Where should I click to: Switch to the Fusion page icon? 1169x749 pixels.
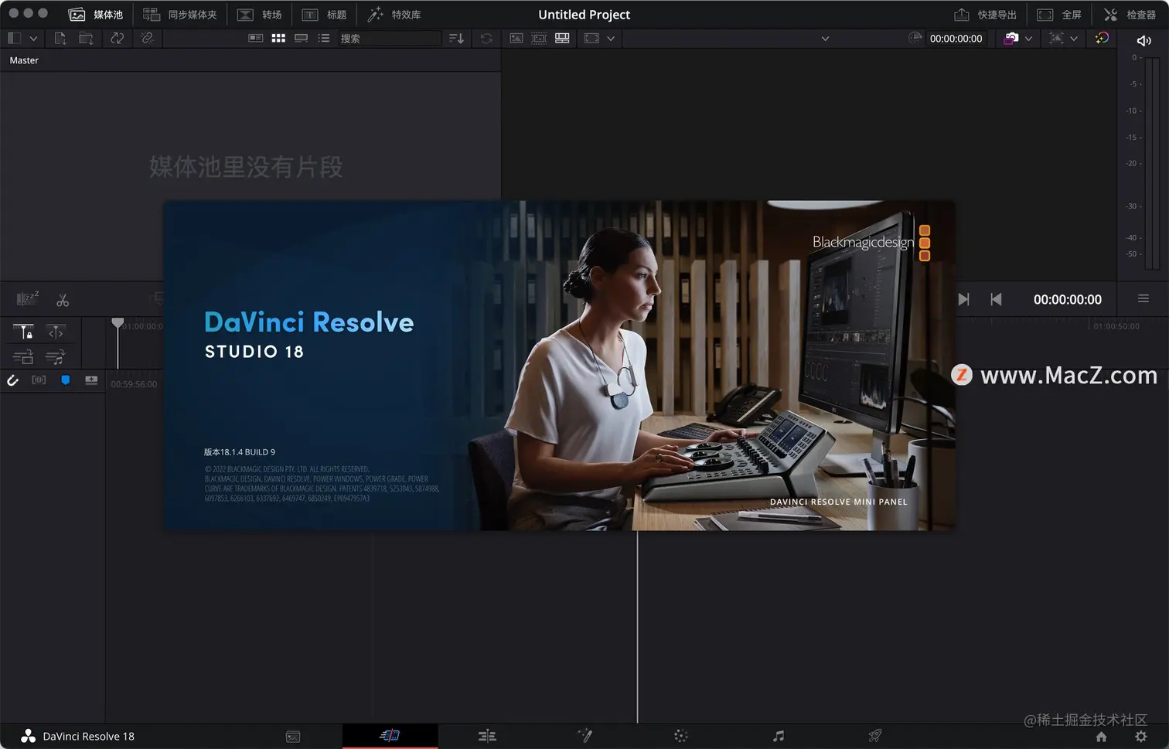(584, 736)
